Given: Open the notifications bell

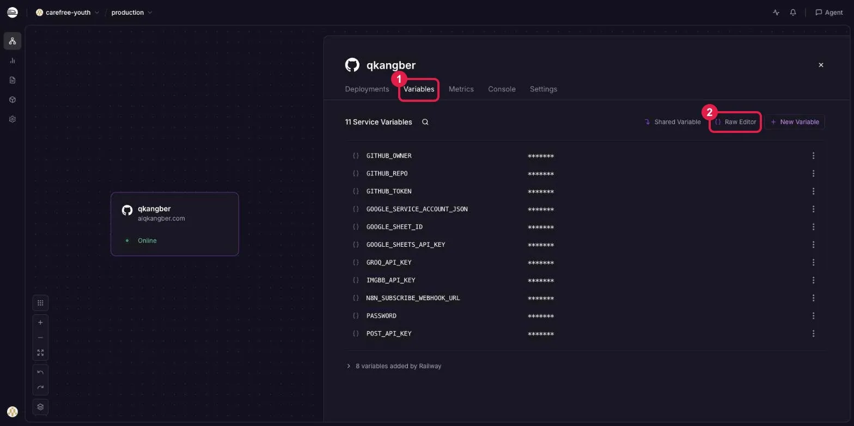Looking at the screenshot, I should [x=793, y=12].
